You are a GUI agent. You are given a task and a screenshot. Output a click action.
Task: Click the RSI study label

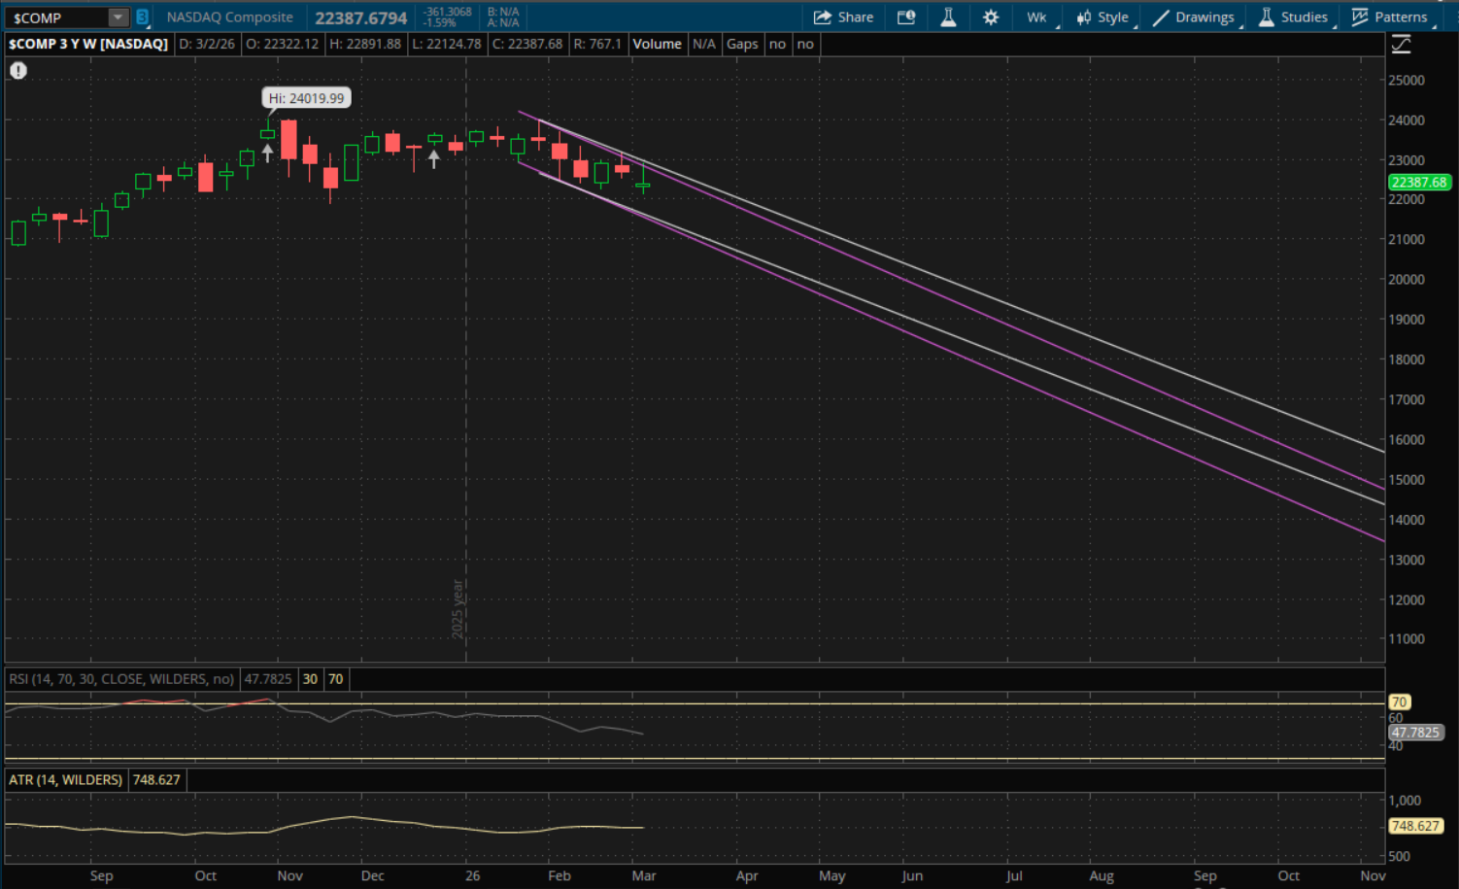(x=120, y=679)
